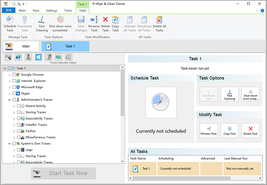The width and height of the screenshot is (267, 185).
Task: Click the user traces helper icon
Action: (x=28, y=57)
